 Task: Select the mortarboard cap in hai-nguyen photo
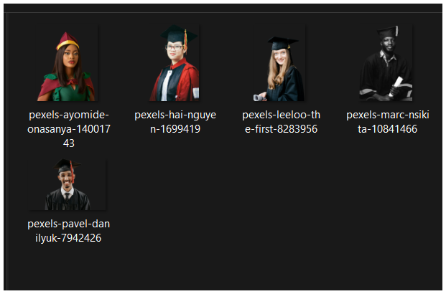(178, 34)
